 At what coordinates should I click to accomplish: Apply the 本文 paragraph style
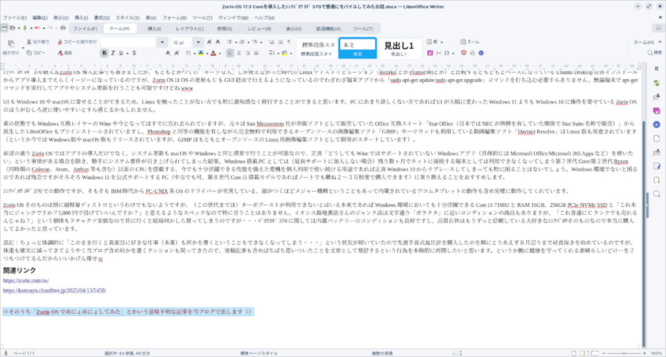tap(358, 48)
